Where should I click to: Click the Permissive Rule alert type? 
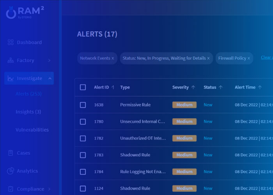point(135,105)
